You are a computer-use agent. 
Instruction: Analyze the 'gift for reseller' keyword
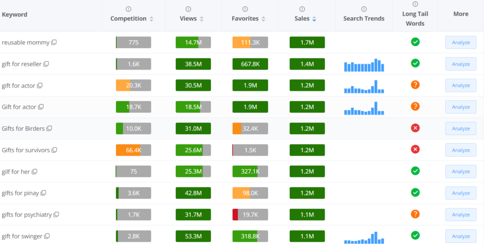(x=460, y=64)
